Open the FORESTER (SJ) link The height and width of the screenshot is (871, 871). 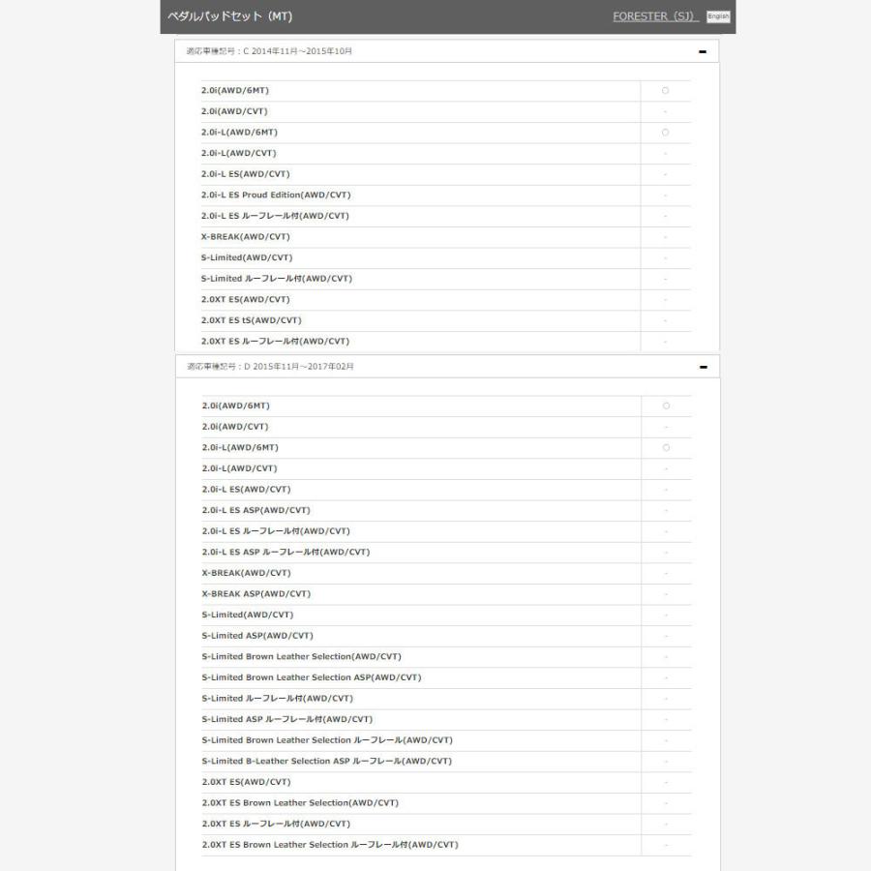click(x=655, y=16)
